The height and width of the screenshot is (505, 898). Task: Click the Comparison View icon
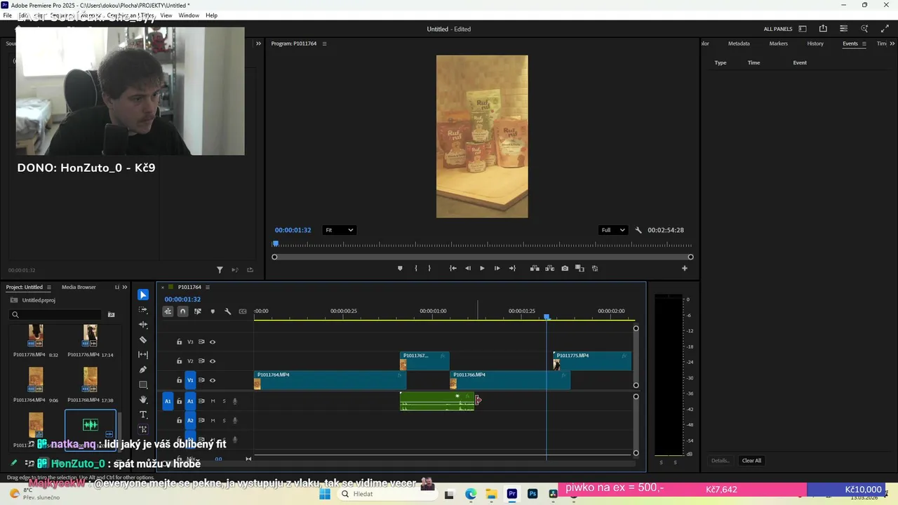[579, 268]
